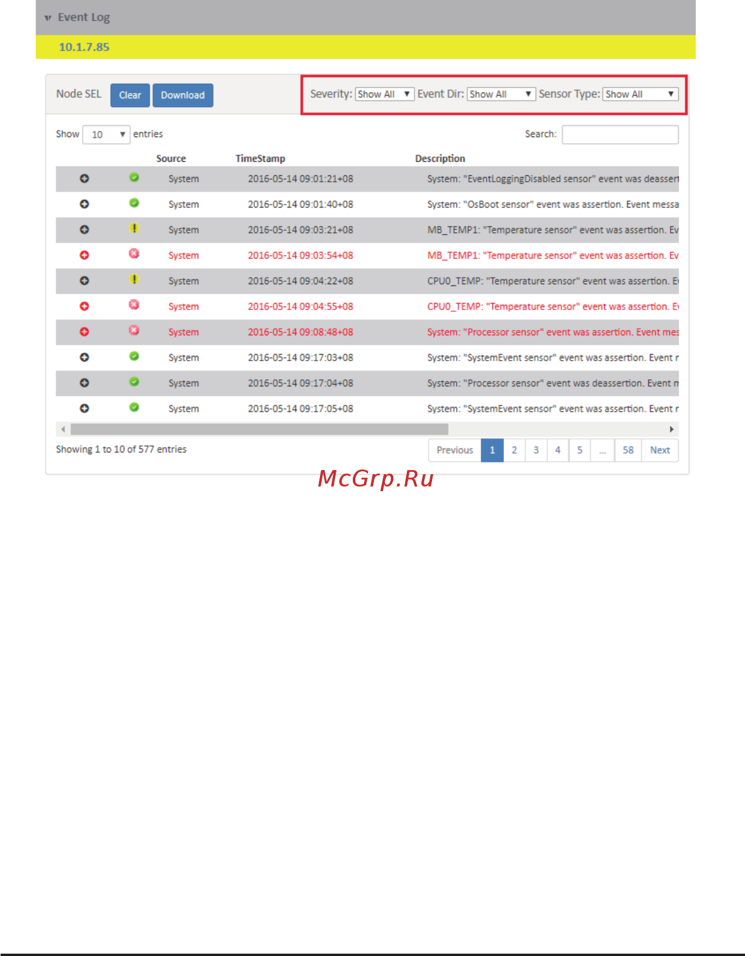
Task: Click the 10.1.7.85 node address
Action: pyautogui.click(x=84, y=47)
